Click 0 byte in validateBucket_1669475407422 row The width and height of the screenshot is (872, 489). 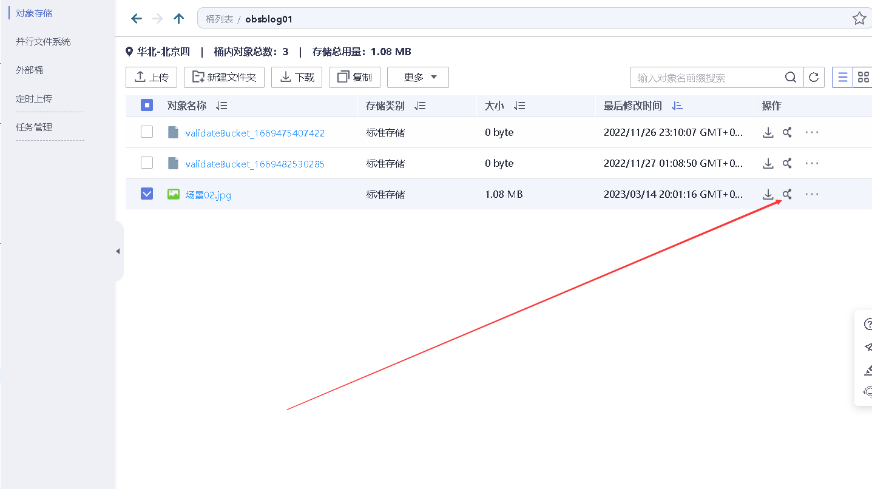point(499,132)
